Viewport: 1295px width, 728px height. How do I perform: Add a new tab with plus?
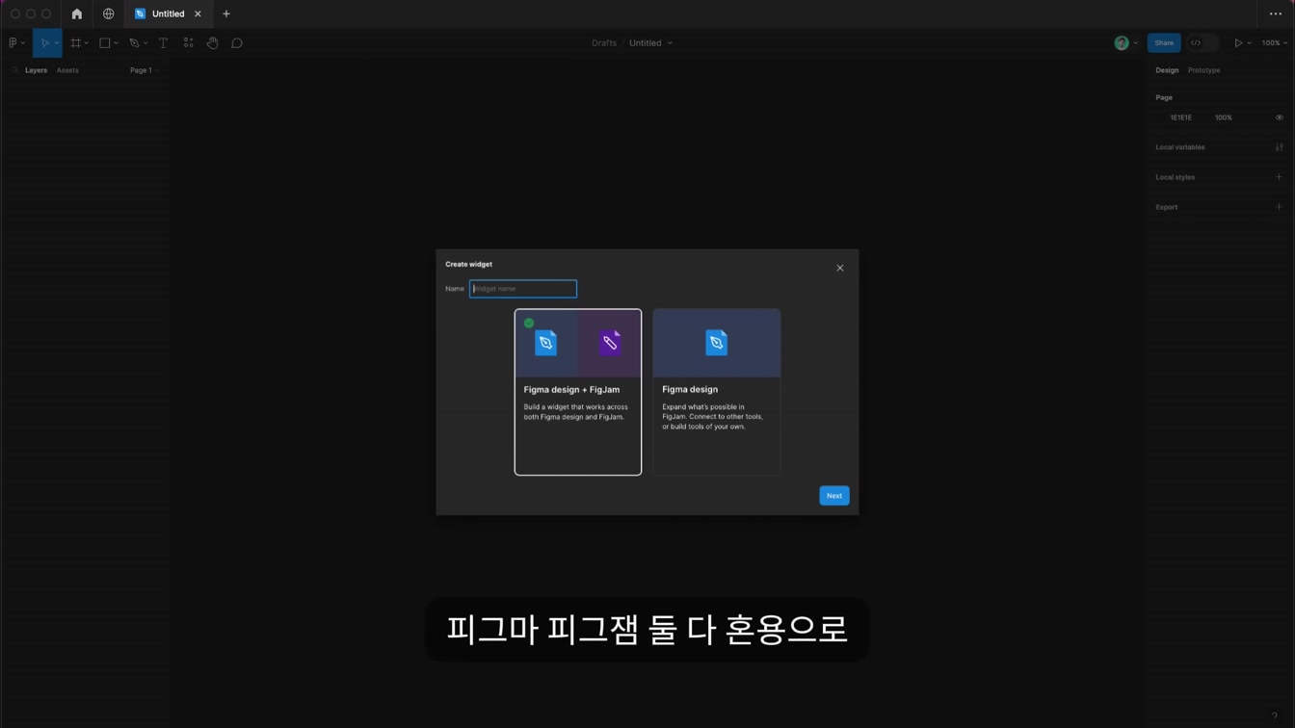[226, 13]
